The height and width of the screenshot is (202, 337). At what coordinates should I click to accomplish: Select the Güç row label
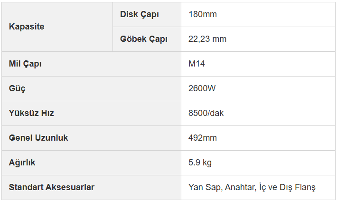click(17, 88)
